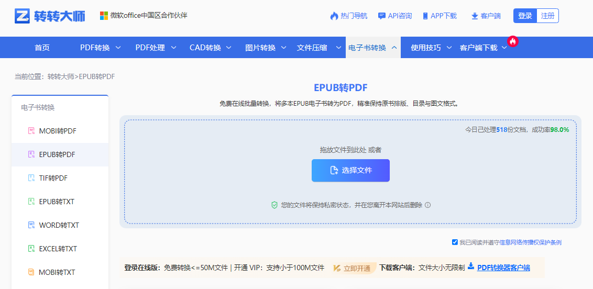The height and width of the screenshot is (289, 593).
Task: Click the 电子书转换 sidebar header
Action: 38,108
